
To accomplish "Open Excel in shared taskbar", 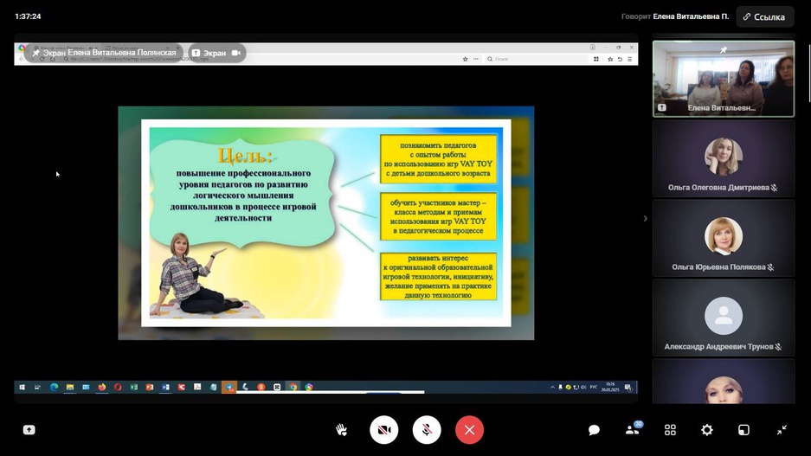I will pyautogui.click(x=134, y=387).
